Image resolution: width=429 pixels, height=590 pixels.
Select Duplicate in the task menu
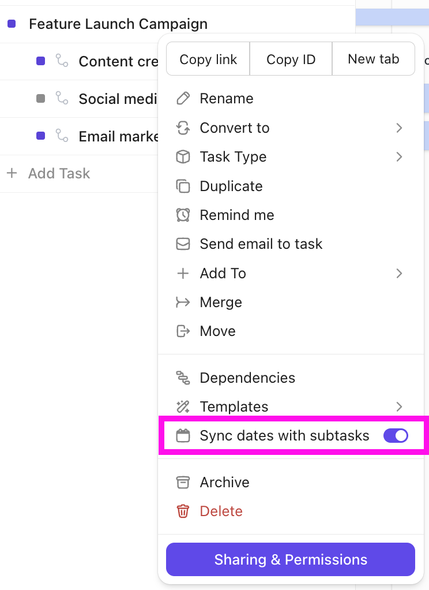(x=291, y=186)
